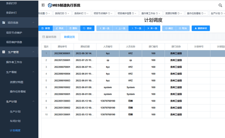225x138 pixels.
Task: Select row with 通知单号 202208300001
Action: [x=133, y=53]
